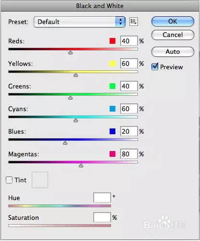Confirm with the OK button
Viewport: 200px width, 241px height.
(173, 21)
